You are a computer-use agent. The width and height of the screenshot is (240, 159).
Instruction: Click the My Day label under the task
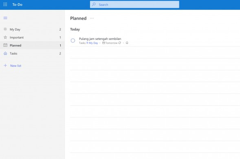(x=93, y=43)
